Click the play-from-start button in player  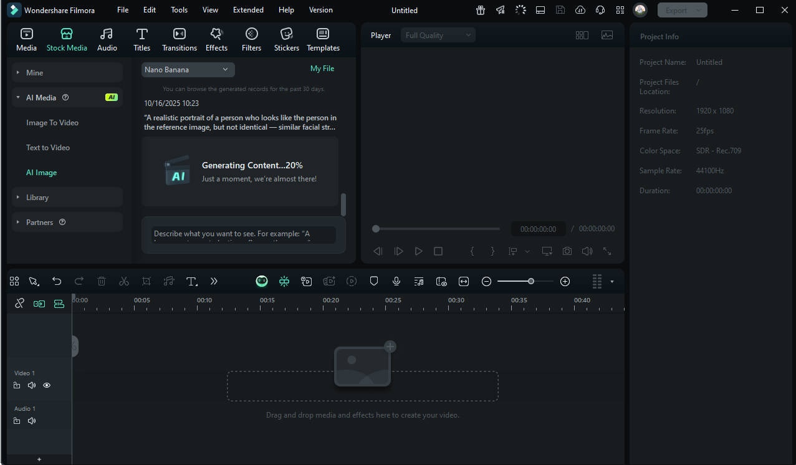[x=399, y=251]
